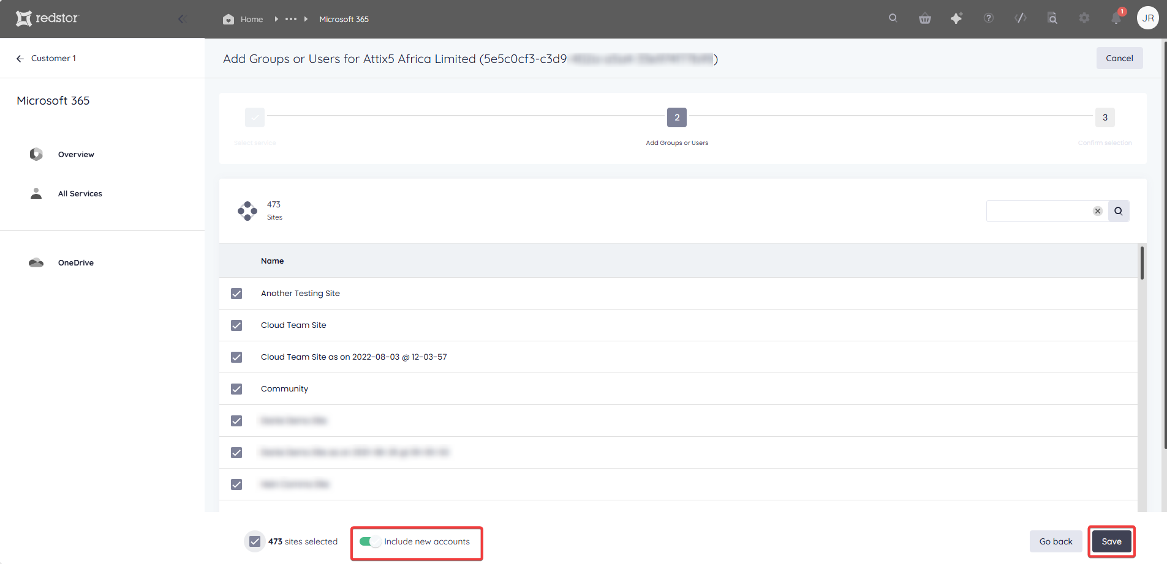The height and width of the screenshot is (564, 1167).
Task: Open the document search icon in header
Action: point(1052,18)
